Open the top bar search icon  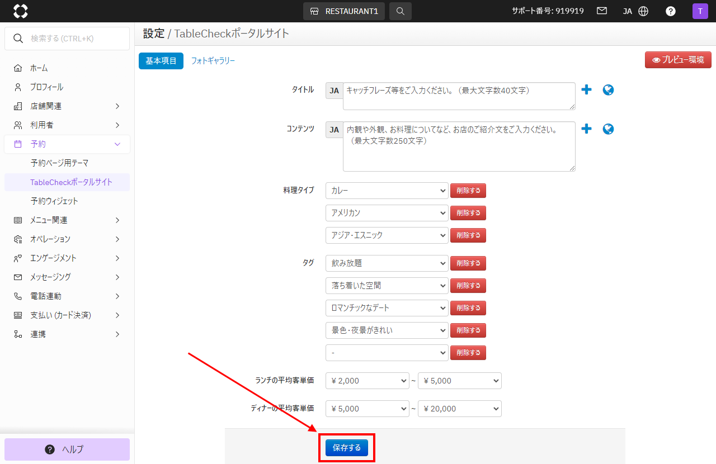click(401, 11)
